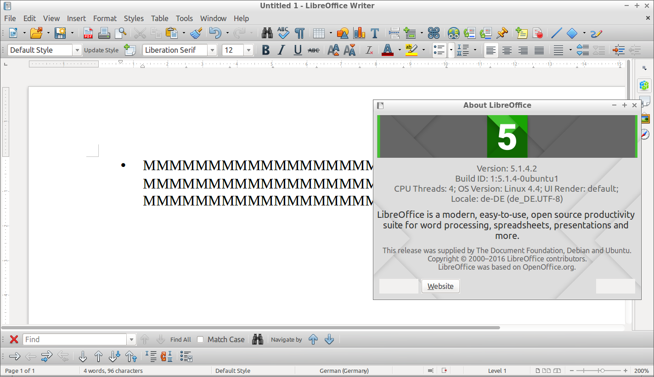Open Font Color dropdown arrow

[399, 50]
